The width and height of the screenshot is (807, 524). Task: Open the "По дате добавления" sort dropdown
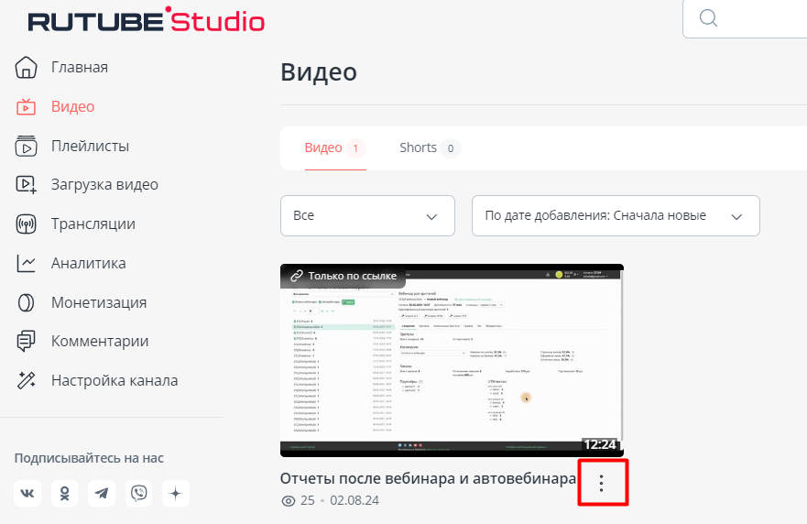click(615, 216)
